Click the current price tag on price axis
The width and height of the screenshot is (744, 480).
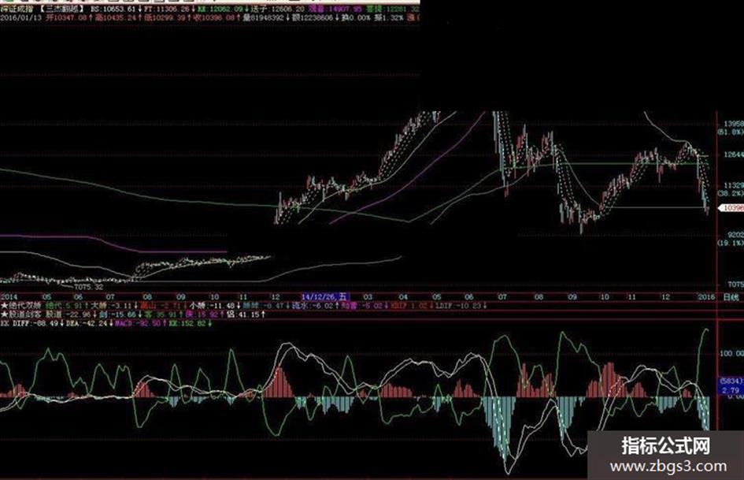[731, 208]
